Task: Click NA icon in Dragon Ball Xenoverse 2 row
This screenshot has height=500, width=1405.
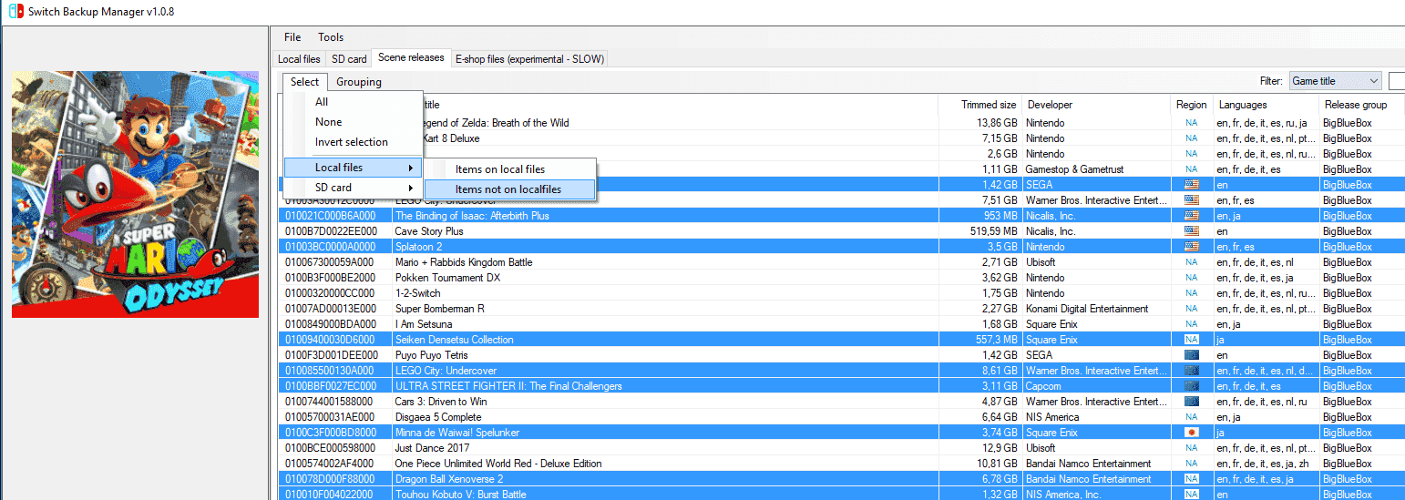Action: (x=1191, y=479)
